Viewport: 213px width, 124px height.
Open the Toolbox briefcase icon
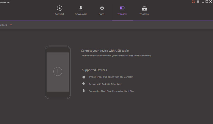point(144,9)
